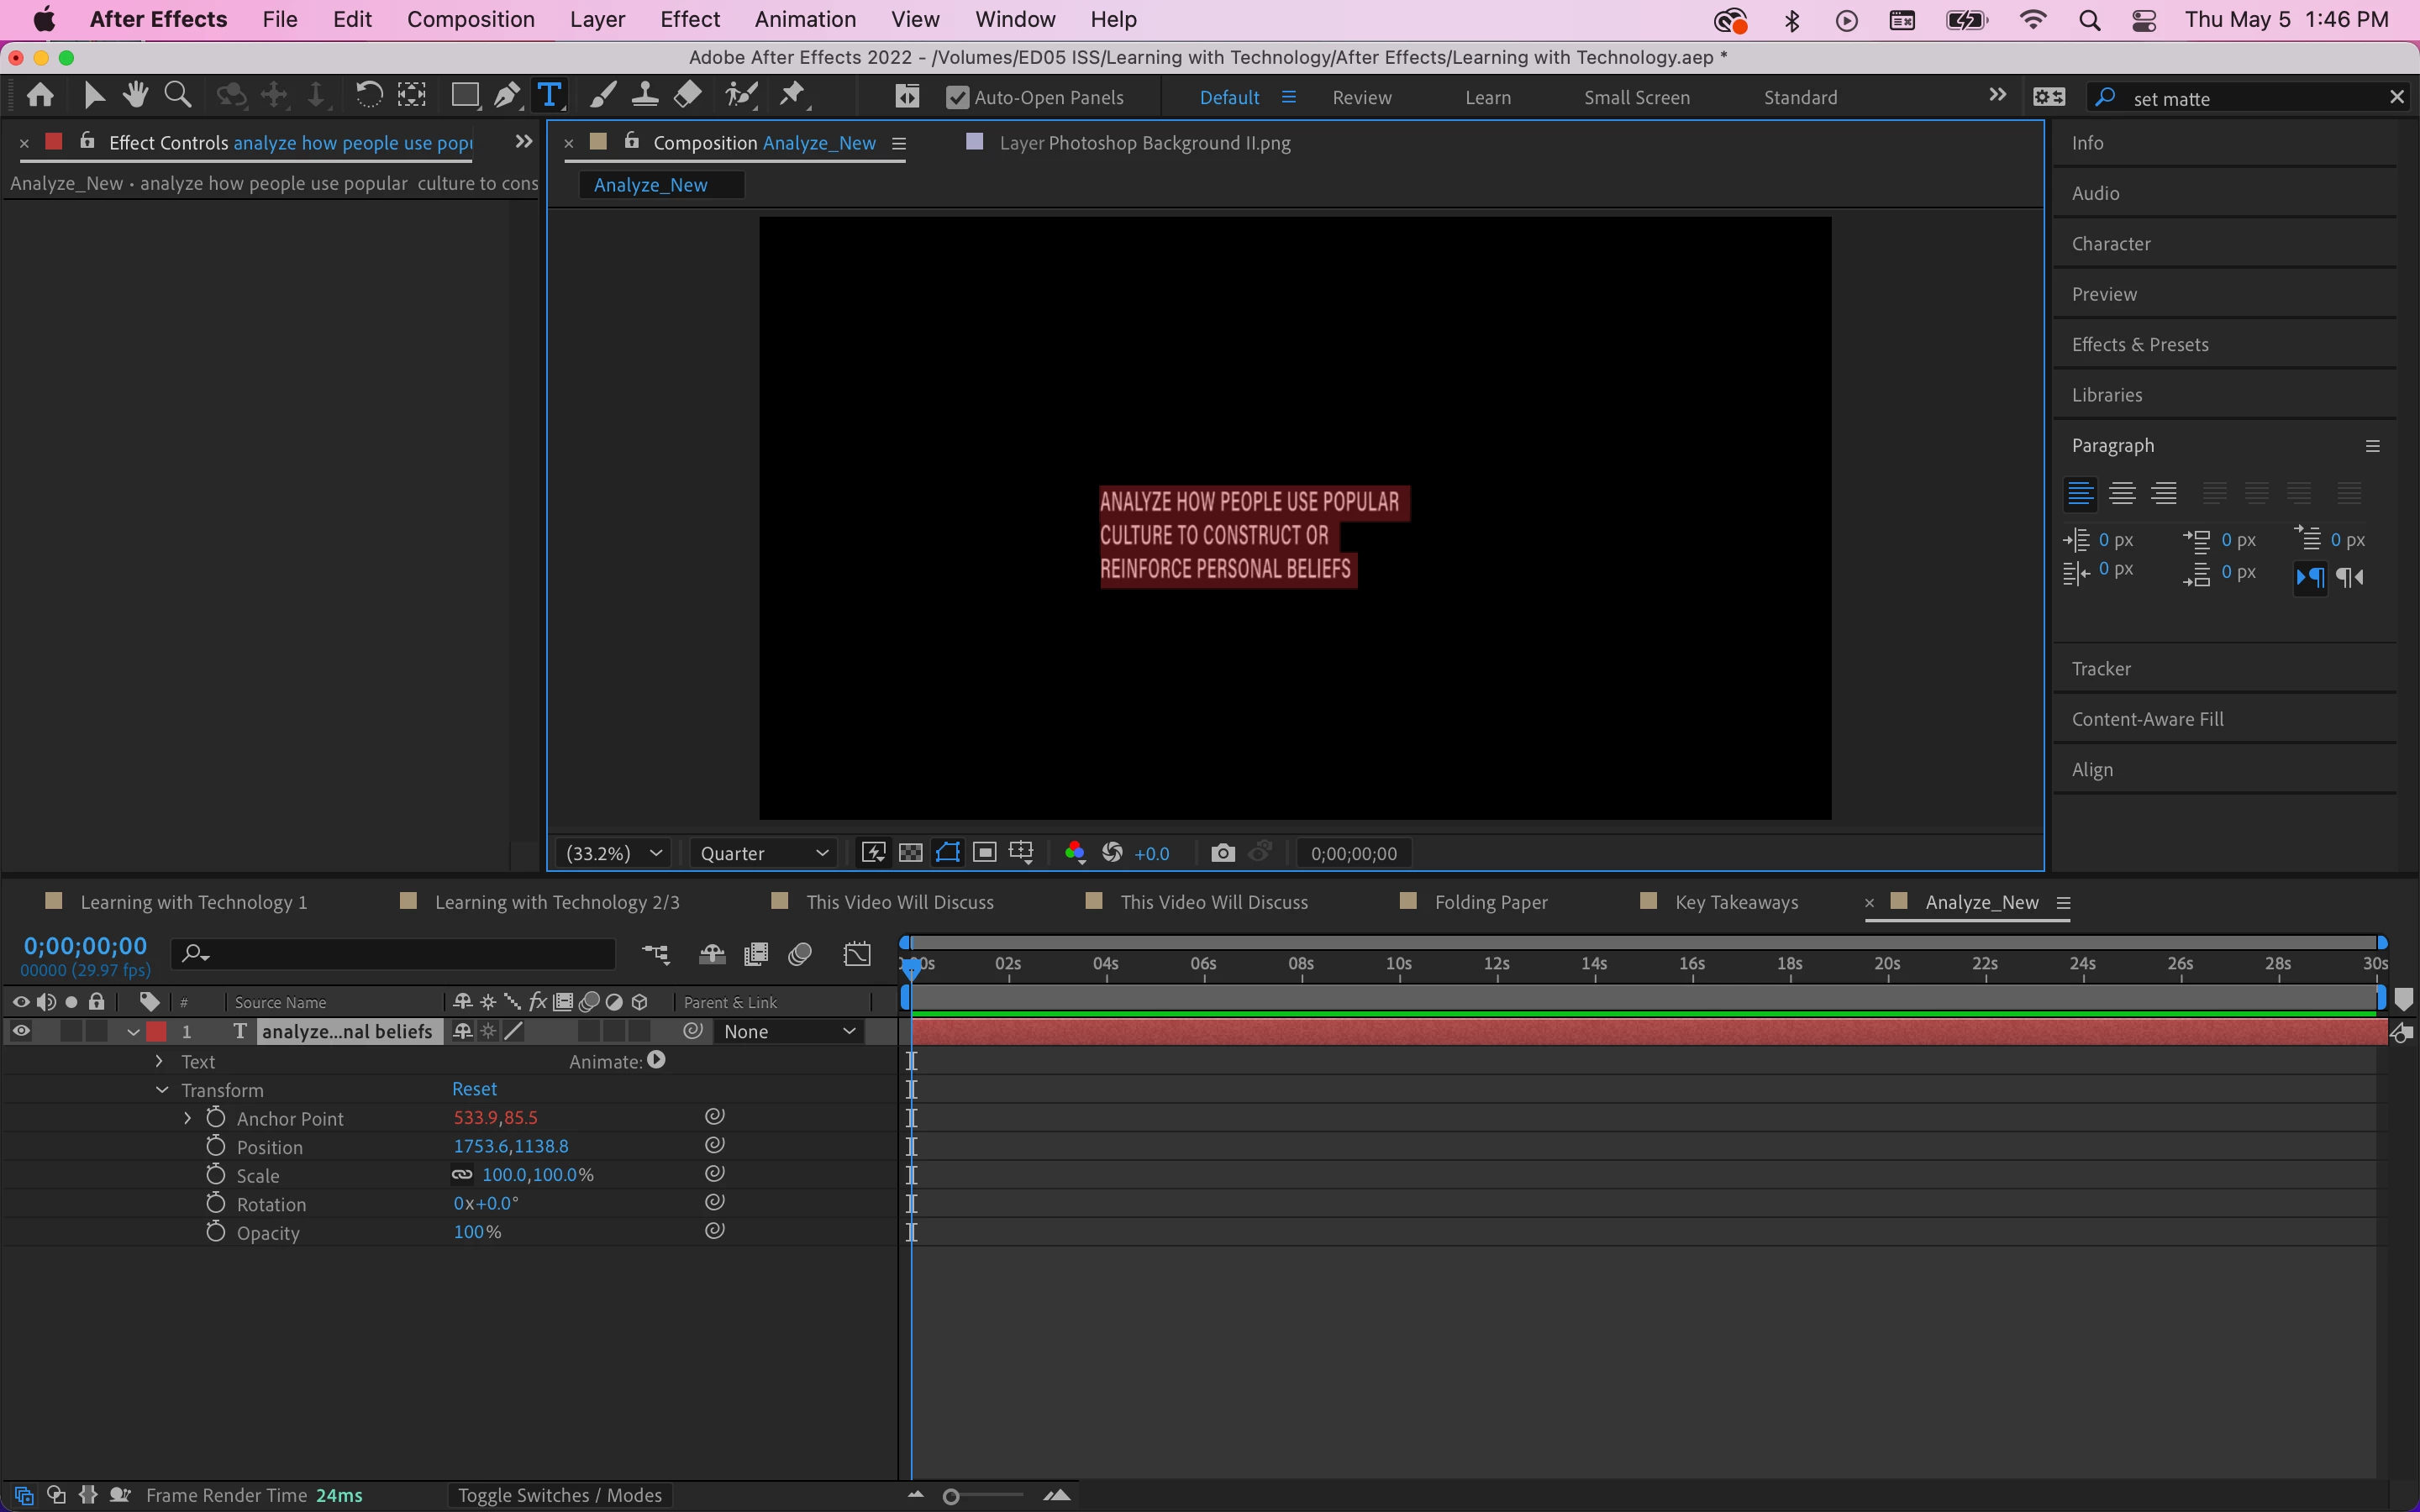Open the Quarter resolution dropdown
Image resolution: width=2420 pixels, height=1512 pixels.
coord(764,853)
